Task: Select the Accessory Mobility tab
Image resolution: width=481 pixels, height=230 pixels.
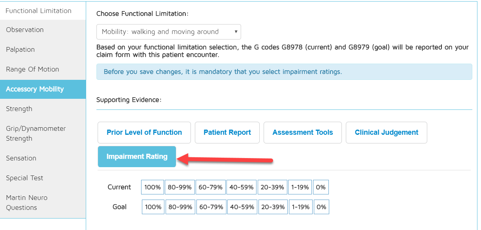Action: (x=35, y=89)
